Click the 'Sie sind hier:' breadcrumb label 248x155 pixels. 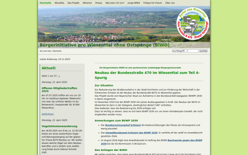(46, 51)
